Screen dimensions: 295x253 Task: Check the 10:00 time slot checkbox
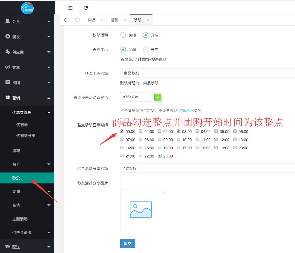(x=178, y=139)
